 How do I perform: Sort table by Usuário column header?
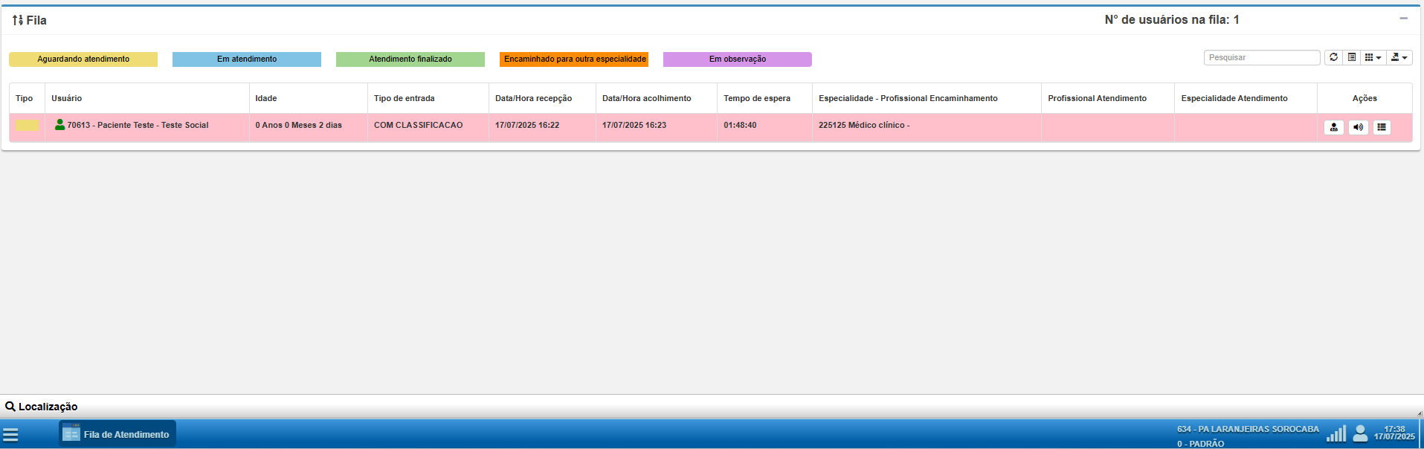67,98
